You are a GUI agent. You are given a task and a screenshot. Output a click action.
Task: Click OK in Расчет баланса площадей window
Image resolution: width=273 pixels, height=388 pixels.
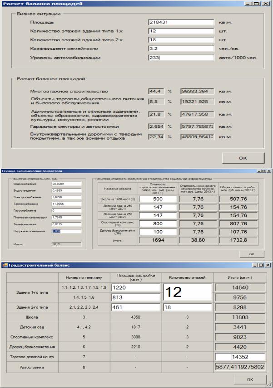point(243,158)
